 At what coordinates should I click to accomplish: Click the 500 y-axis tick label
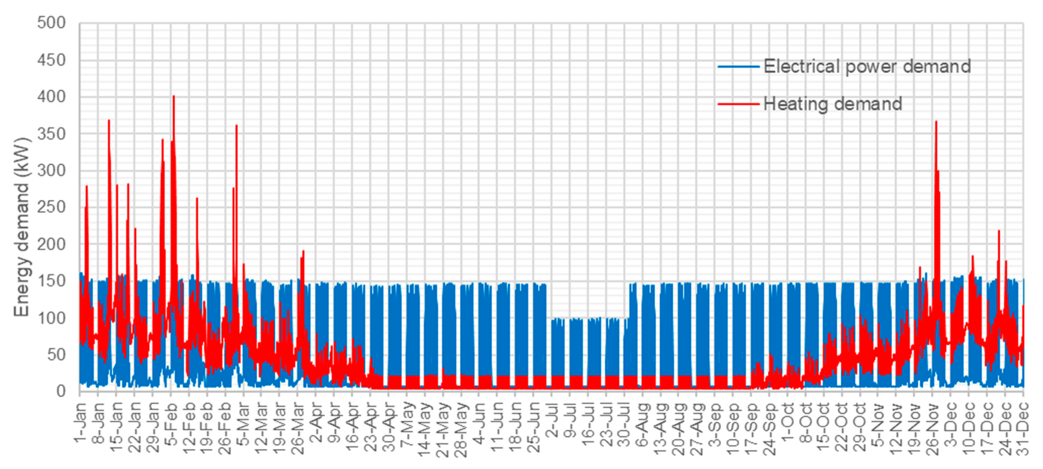point(51,23)
